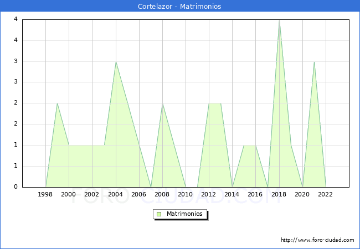Click the chart title Cortelazor - Matrimonios

pyautogui.click(x=180, y=7)
